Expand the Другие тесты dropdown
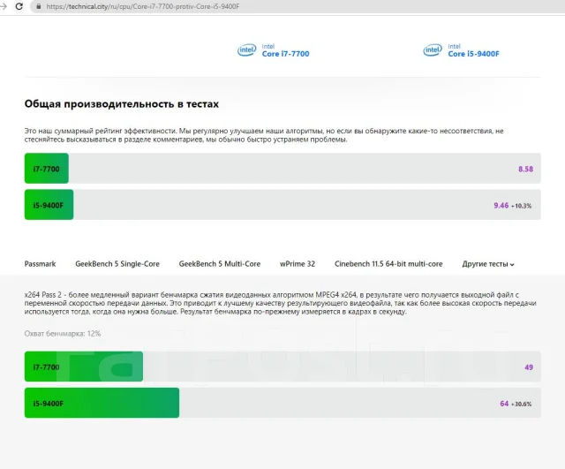 (x=488, y=264)
